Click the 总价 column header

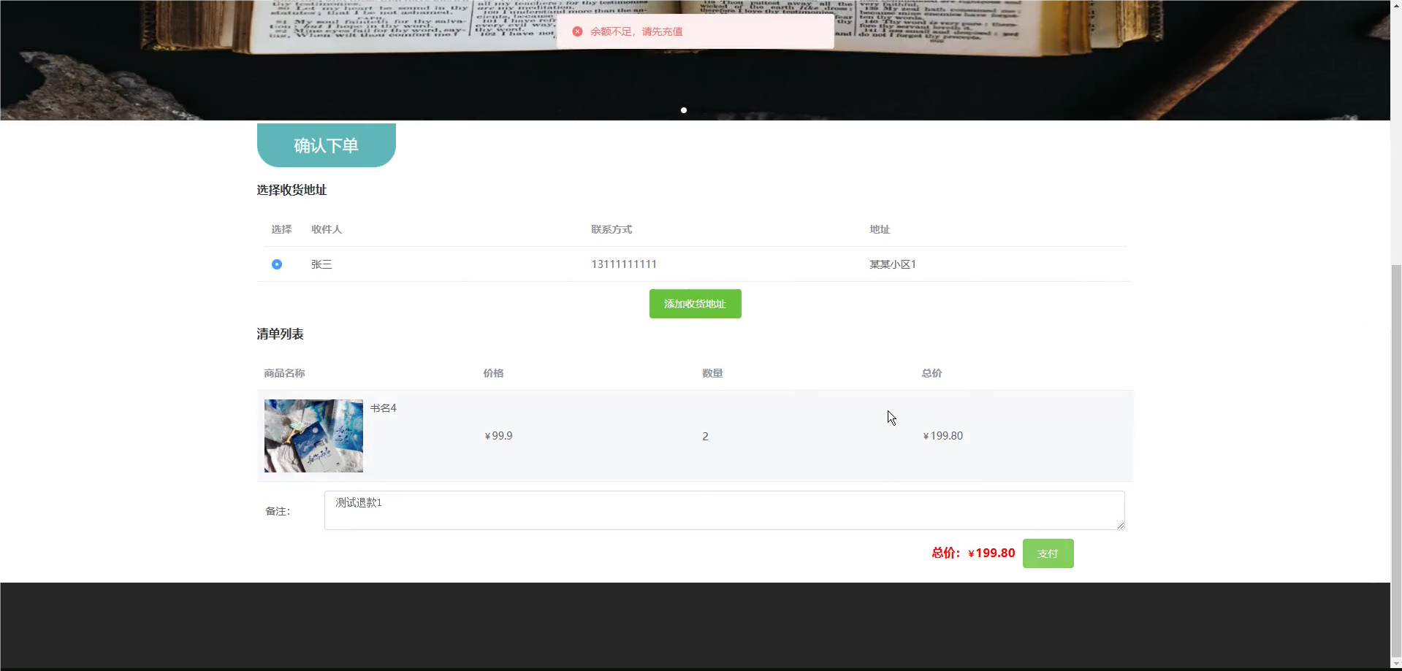(x=932, y=373)
